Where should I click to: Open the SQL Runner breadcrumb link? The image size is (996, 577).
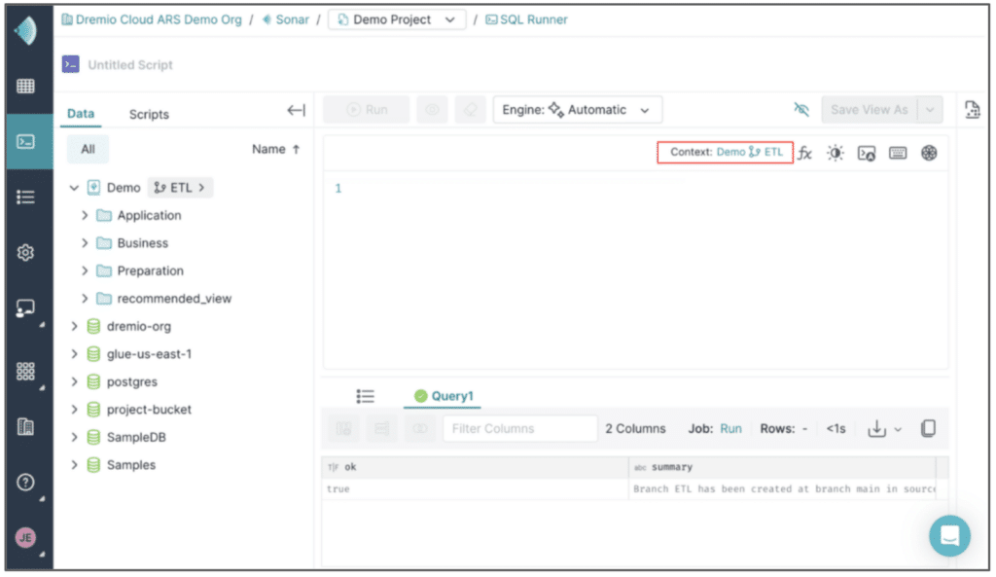pos(526,19)
